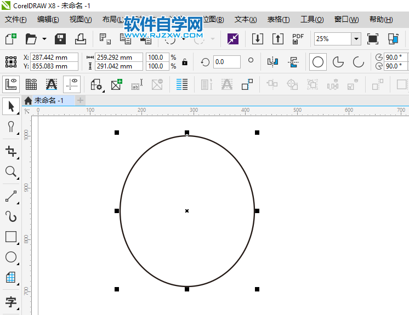Open the 窗口 (Window) menu

(x=346, y=20)
